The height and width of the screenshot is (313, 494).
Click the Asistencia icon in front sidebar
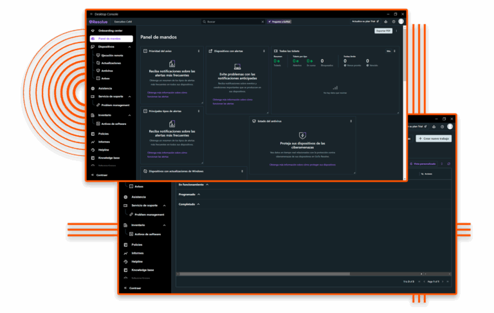click(x=93, y=88)
